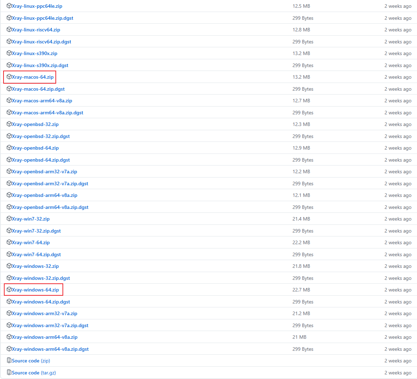Viewport: 417px width, 379px height.
Task: Open Xray-windows-64.zip.dgst digest file
Action: pyautogui.click(x=41, y=302)
